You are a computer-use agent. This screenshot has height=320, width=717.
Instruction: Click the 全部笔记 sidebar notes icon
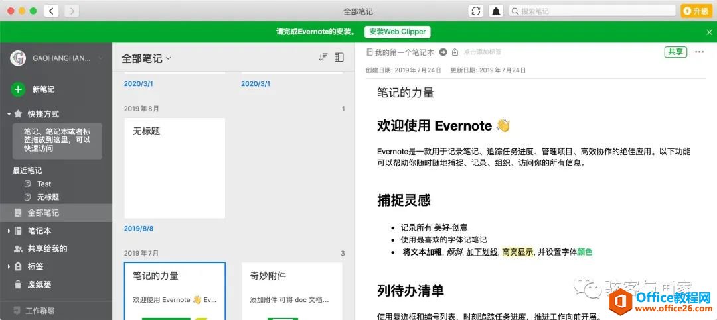pos(18,213)
